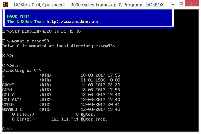Click the 'Z:\>c:' command line

9,56
